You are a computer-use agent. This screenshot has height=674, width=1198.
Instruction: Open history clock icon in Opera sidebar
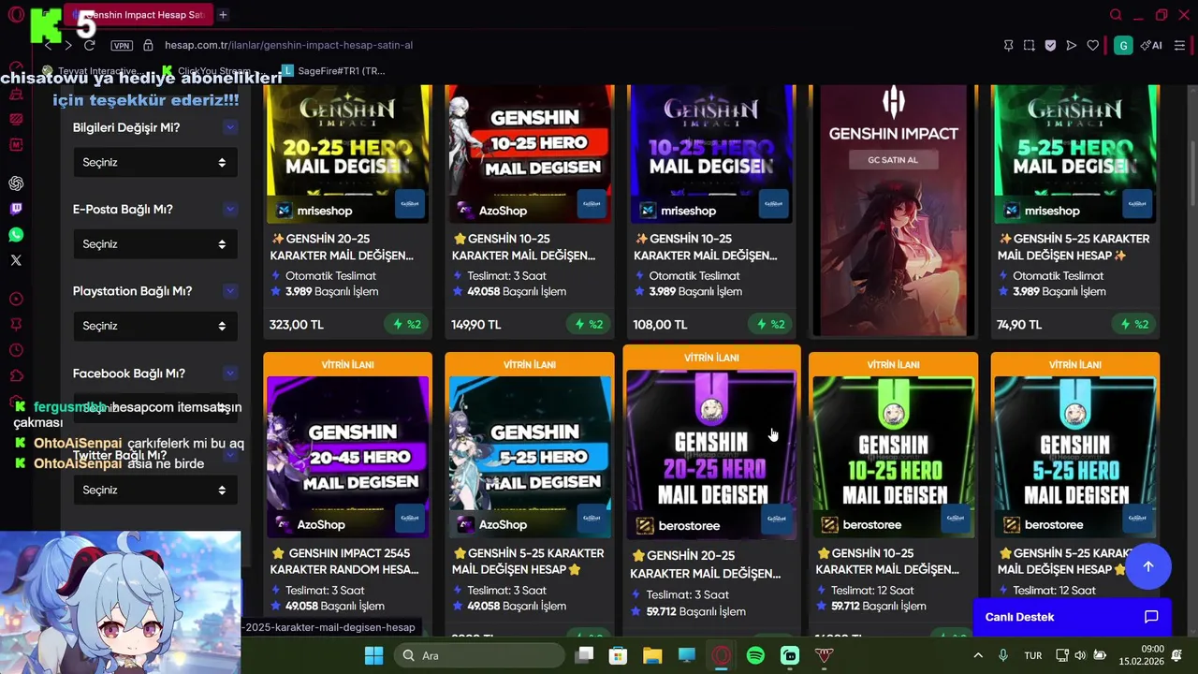(16, 350)
